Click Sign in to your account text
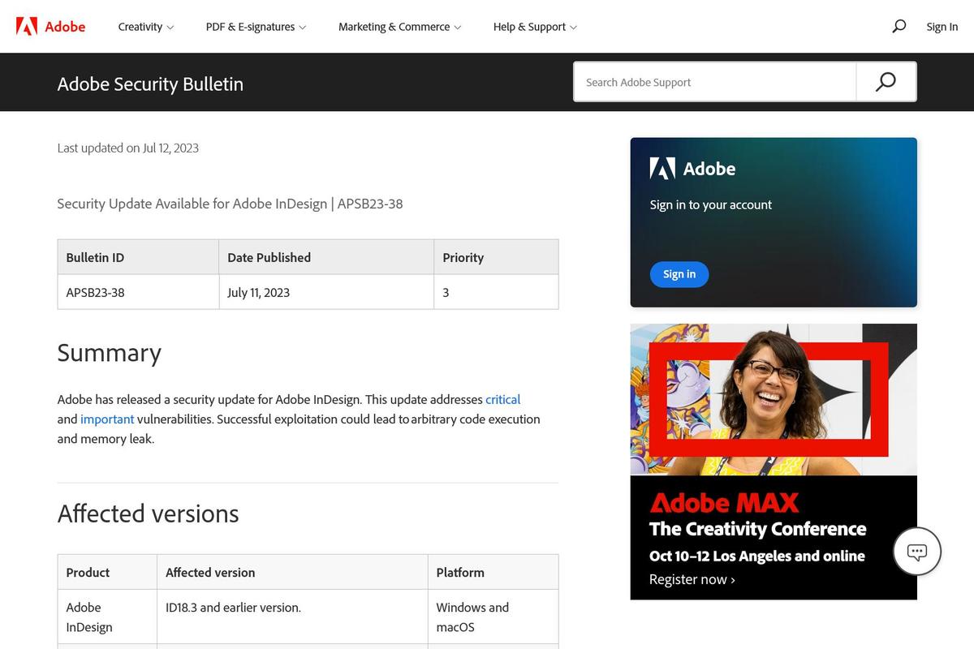 pos(711,204)
